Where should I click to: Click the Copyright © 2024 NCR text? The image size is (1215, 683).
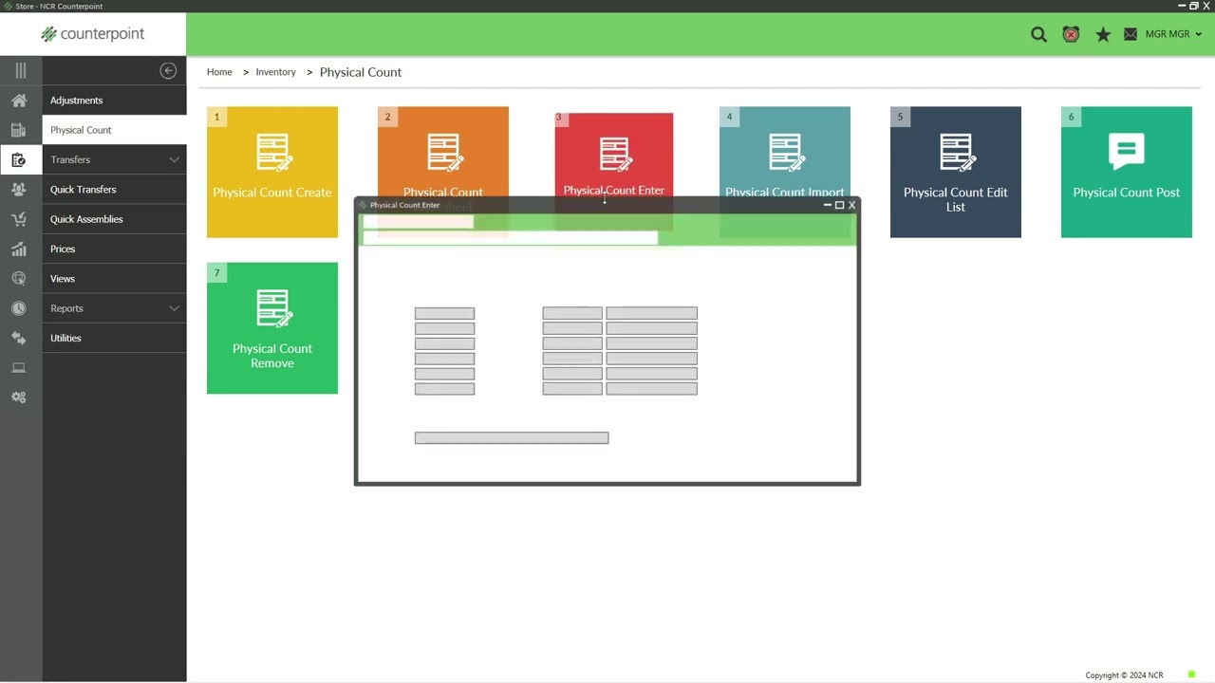(x=1124, y=675)
